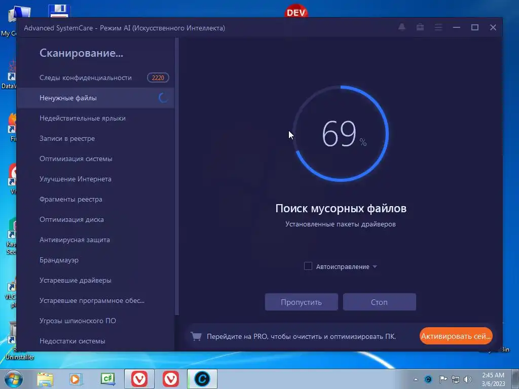519x389 pixels.
Task: Click Поиск мусорных файлов status text
Action: pyautogui.click(x=341, y=208)
